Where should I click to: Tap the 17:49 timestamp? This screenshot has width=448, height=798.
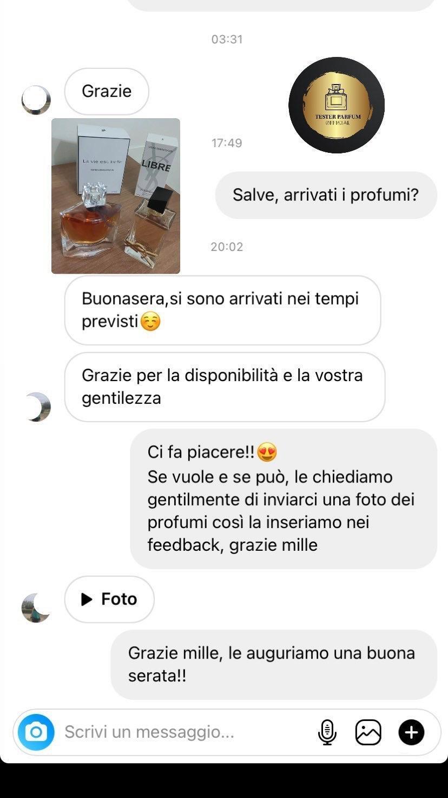227,143
